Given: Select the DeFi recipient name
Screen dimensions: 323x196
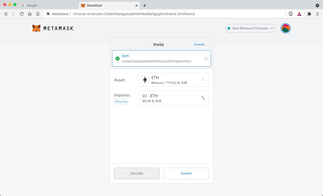Looking at the screenshot, I should coord(125,56).
